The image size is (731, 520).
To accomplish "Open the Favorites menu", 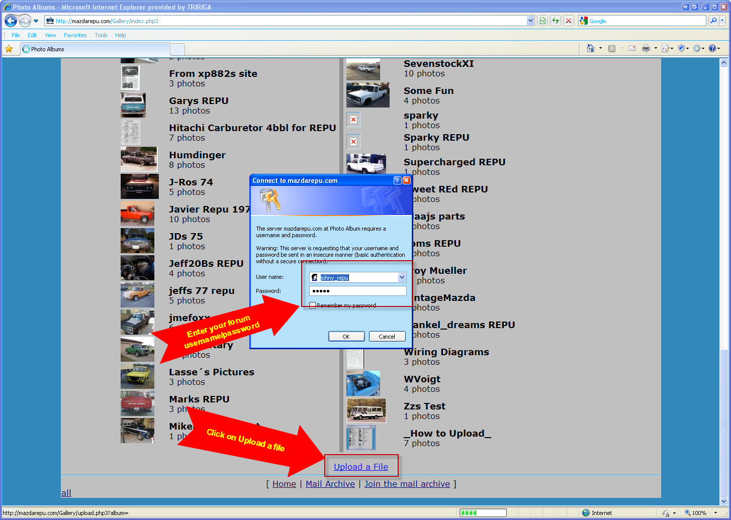I will pyautogui.click(x=75, y=35).
